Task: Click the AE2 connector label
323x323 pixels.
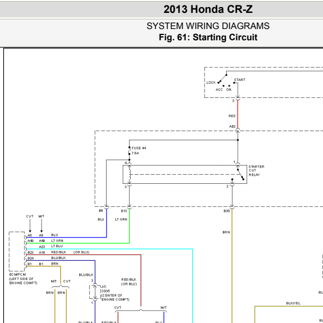Action: click(x=232, y=126)
